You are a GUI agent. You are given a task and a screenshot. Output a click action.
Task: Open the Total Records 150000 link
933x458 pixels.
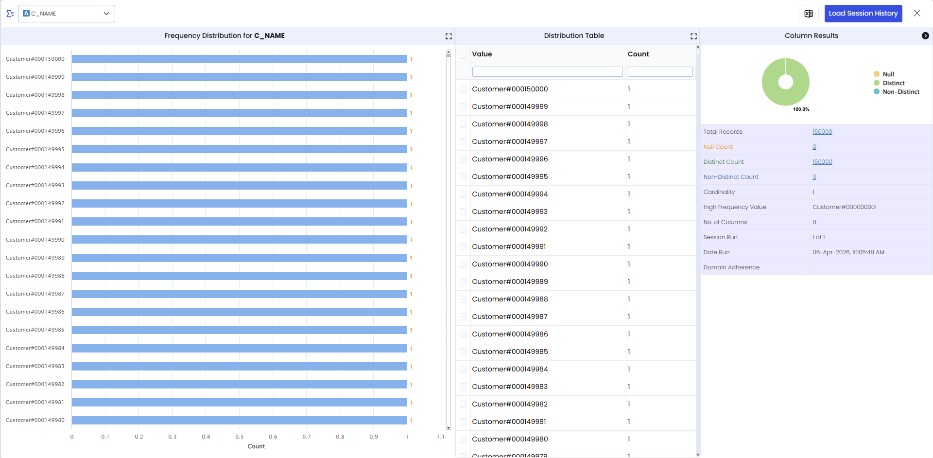pyautogui.click(x=822, y=132)
